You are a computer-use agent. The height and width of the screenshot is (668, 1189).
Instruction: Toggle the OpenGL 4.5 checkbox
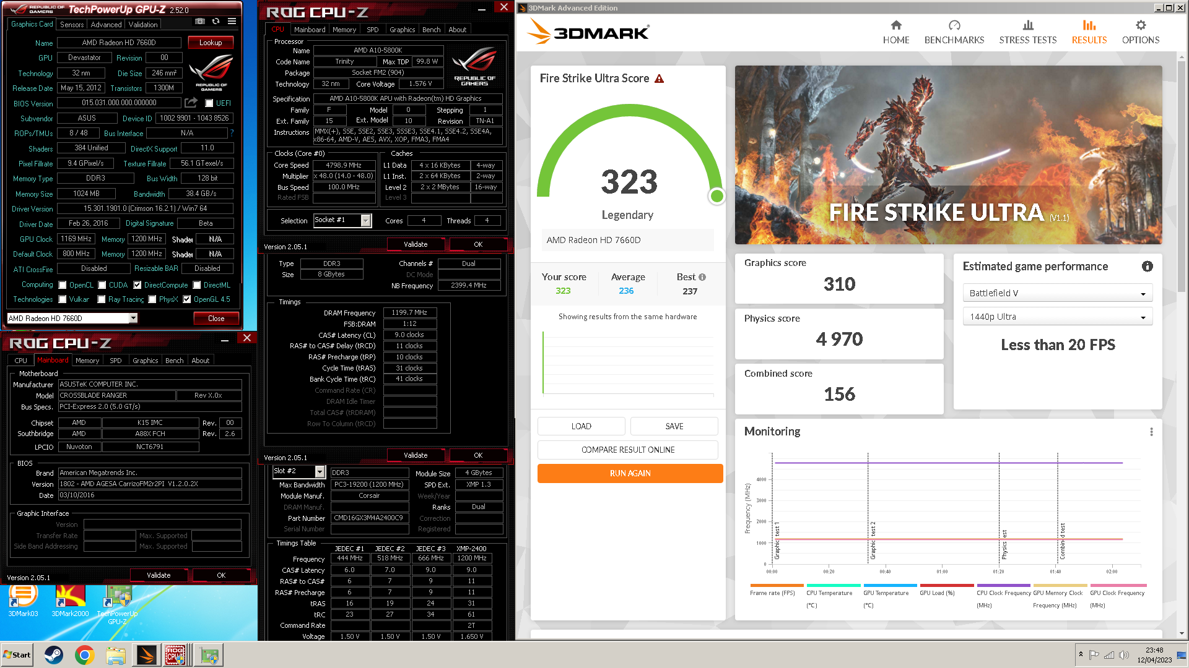pos(187,299)
